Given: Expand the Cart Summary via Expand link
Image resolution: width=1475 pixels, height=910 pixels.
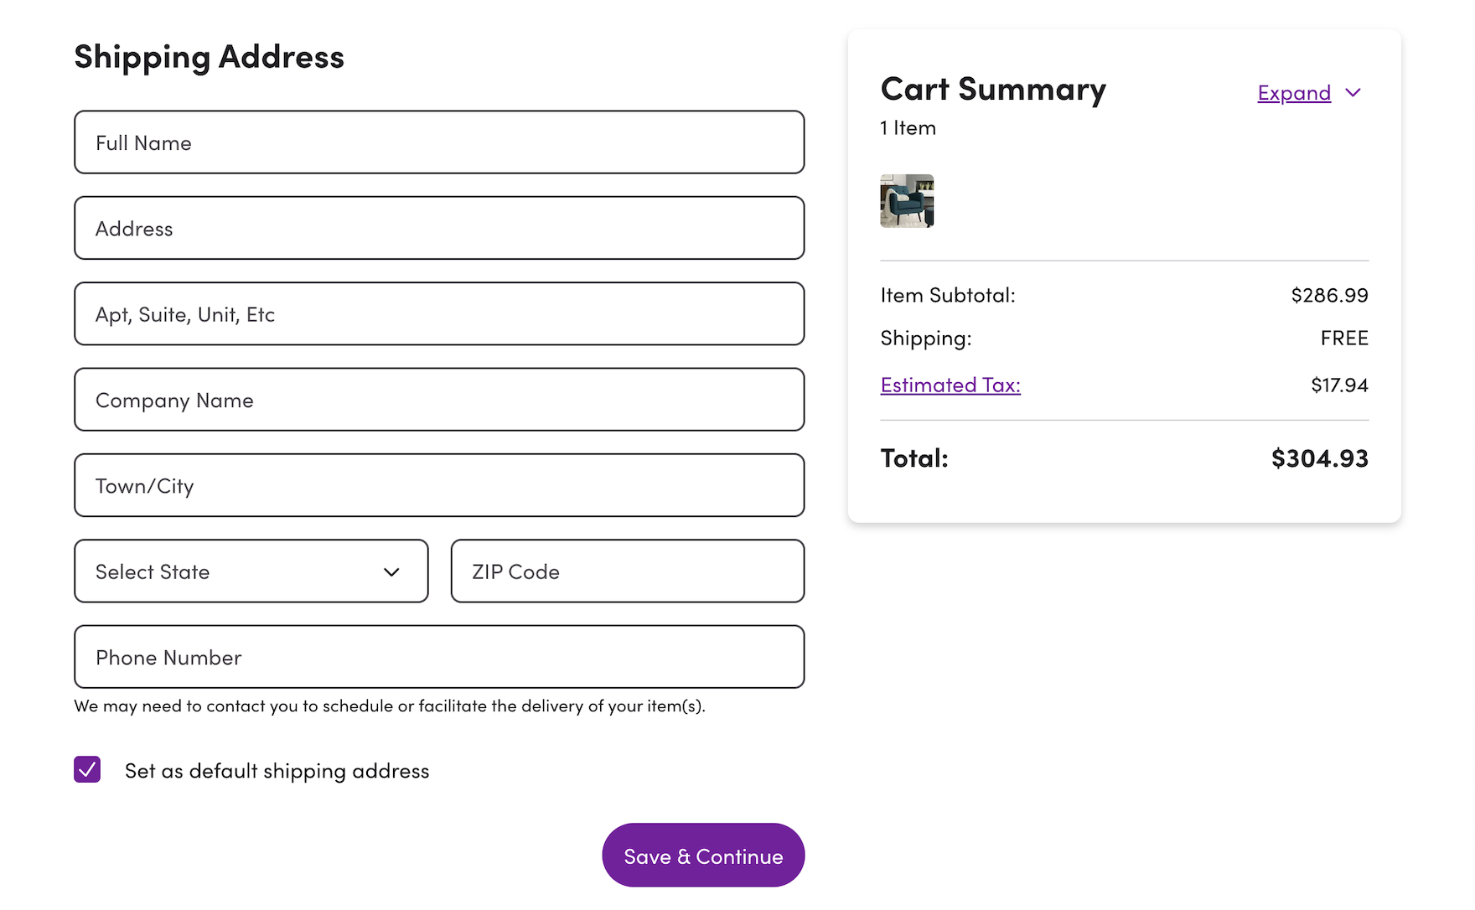Looking at the screenshot, I should pos(1294,93).
